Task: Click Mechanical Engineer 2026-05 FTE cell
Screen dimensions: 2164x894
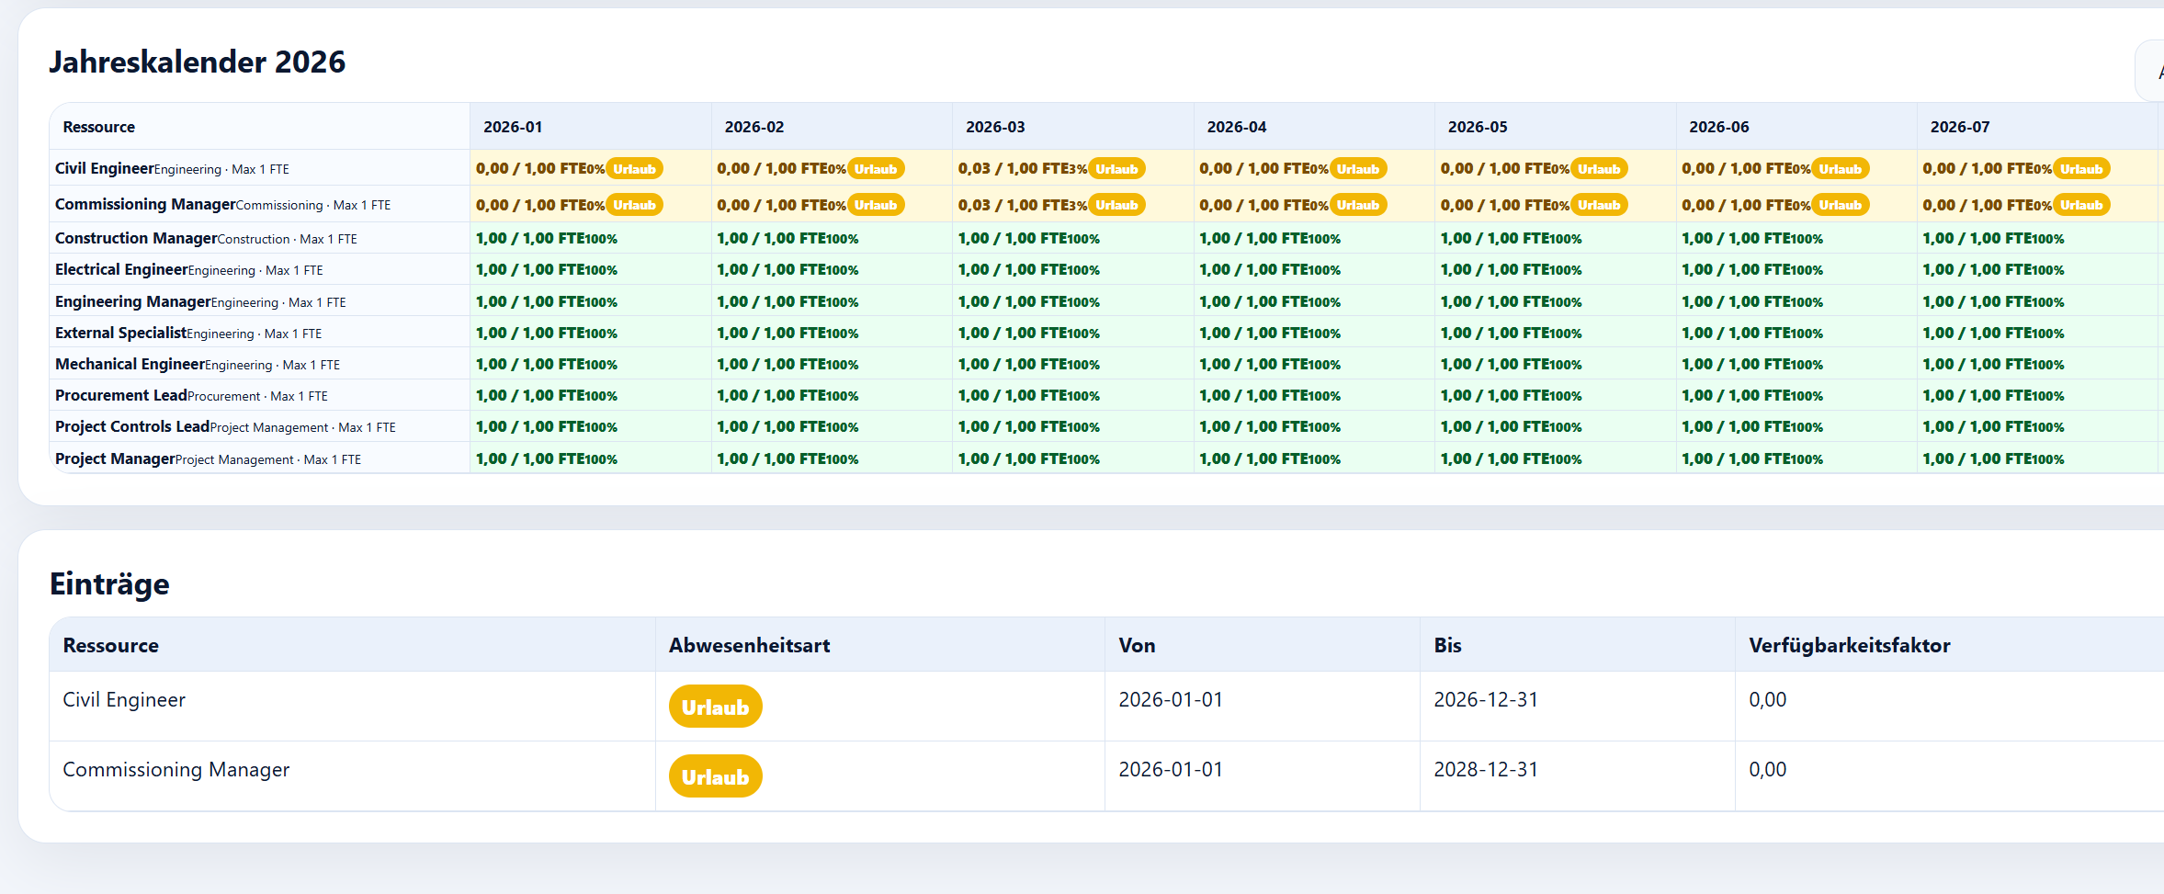Action: [1556, 365]
